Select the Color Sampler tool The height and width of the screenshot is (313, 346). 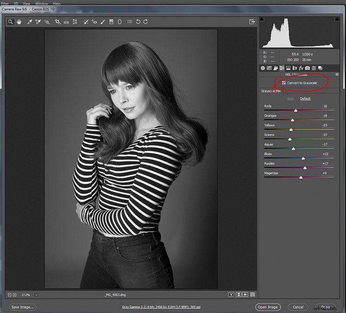(x=38, y=22)
